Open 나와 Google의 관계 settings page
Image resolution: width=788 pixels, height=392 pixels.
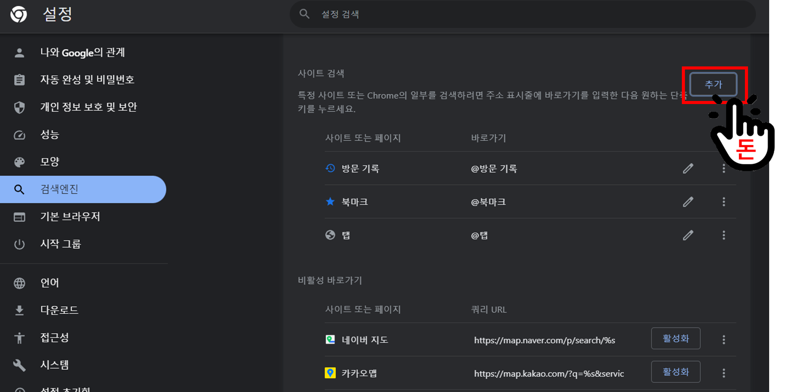pyautogui.click(x=83, y=53)
